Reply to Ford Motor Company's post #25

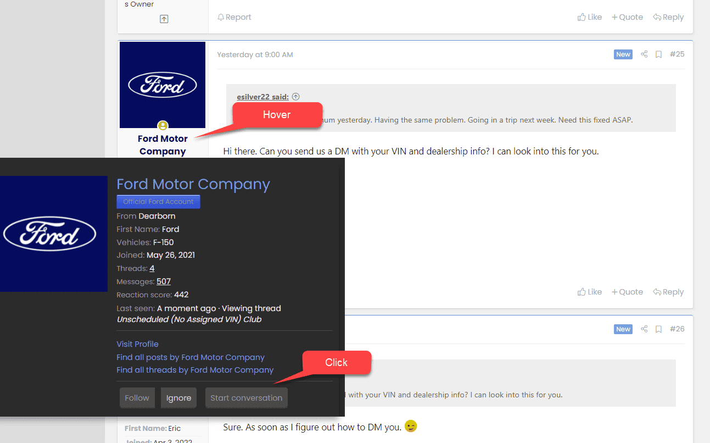[668, 292]
